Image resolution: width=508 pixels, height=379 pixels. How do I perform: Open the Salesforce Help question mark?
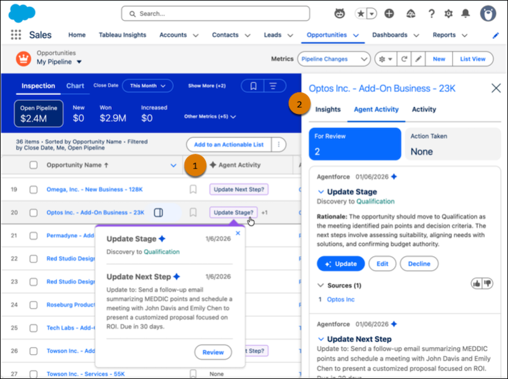(431, 13)
